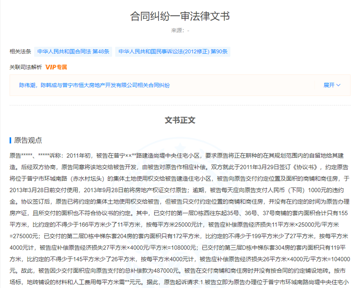Open 中华人民共和国合同法 第48条 link
The width and height of the screenshot is (354, 288).
tap(73, 52)
